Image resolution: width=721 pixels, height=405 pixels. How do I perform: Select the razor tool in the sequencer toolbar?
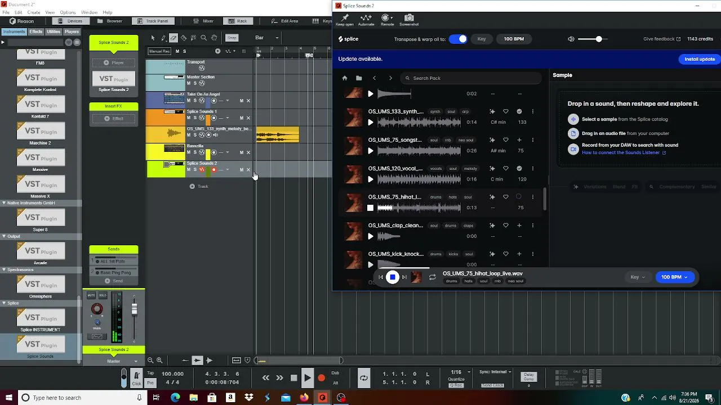point(184,38)
